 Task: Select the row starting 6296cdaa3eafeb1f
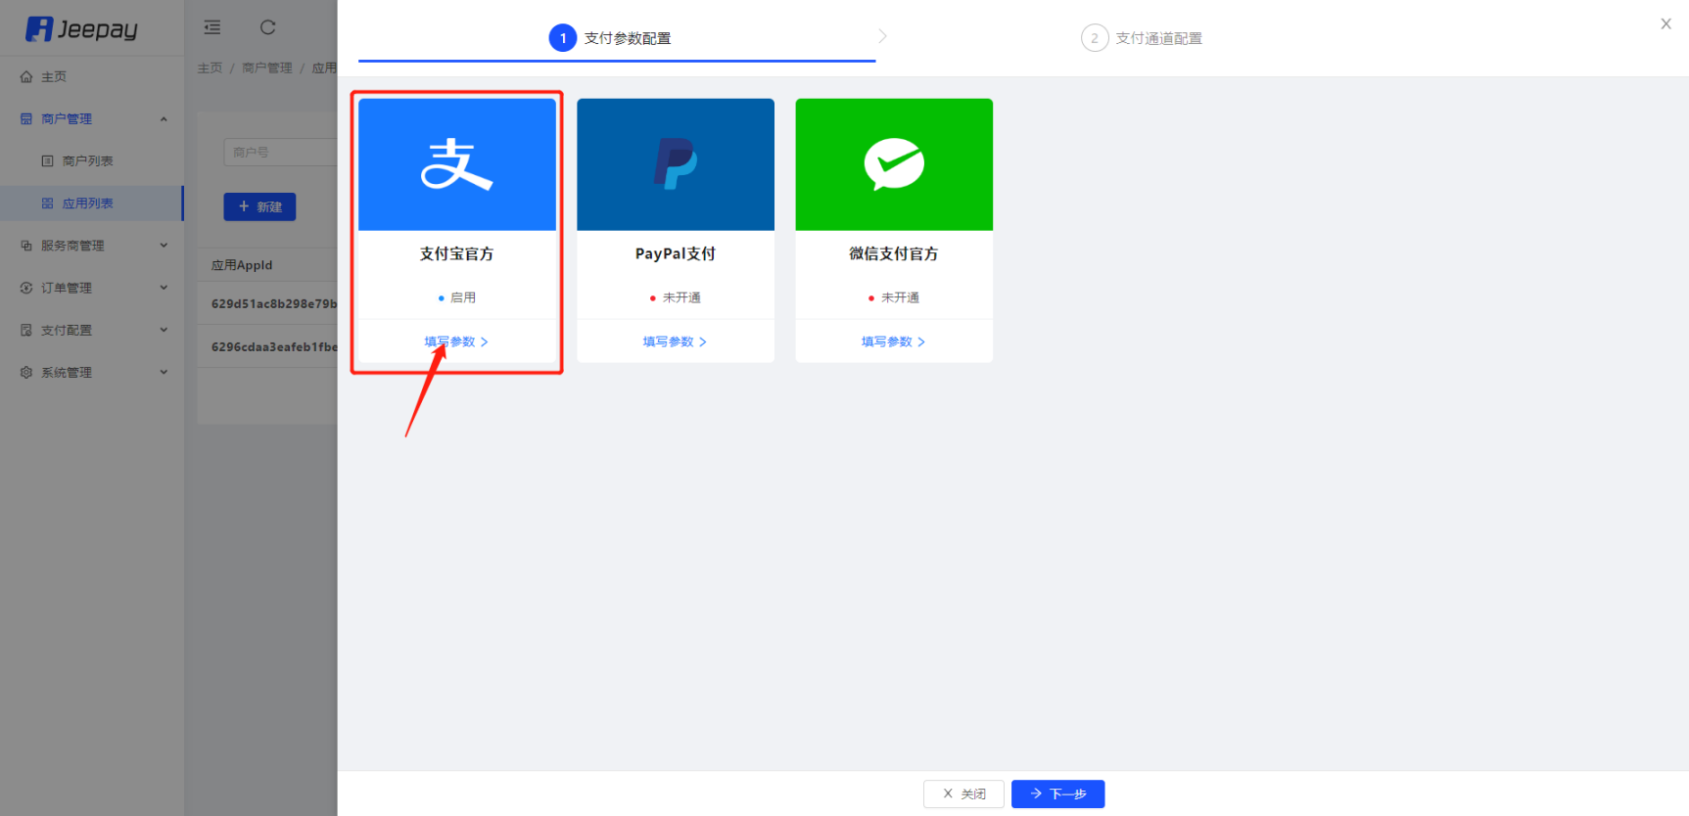[x=267, y=346]
